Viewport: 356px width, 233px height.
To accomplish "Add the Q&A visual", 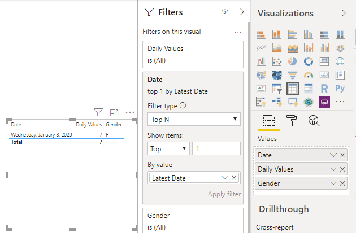I will coord(293,102).
